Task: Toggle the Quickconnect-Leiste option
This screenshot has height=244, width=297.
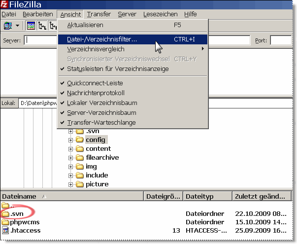Action: (132, 83)
